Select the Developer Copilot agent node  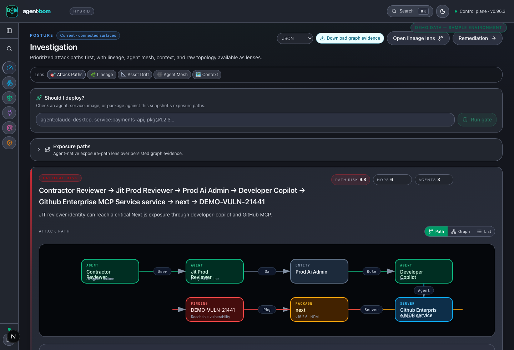424,271
